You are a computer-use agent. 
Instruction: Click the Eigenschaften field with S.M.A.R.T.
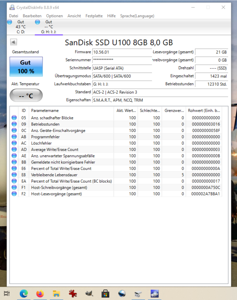160,100
